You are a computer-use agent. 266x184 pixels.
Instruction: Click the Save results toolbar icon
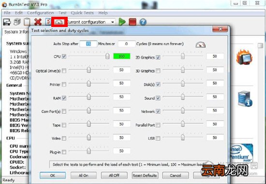click(x=7, y=22)
